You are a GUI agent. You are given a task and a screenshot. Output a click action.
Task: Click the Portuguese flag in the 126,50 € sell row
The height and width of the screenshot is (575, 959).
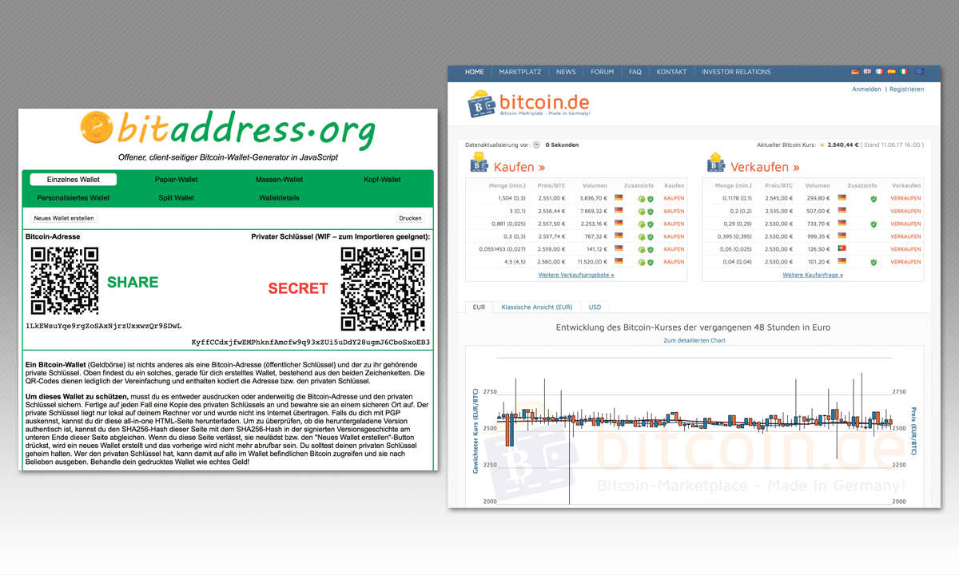click(x=842, y=248)
